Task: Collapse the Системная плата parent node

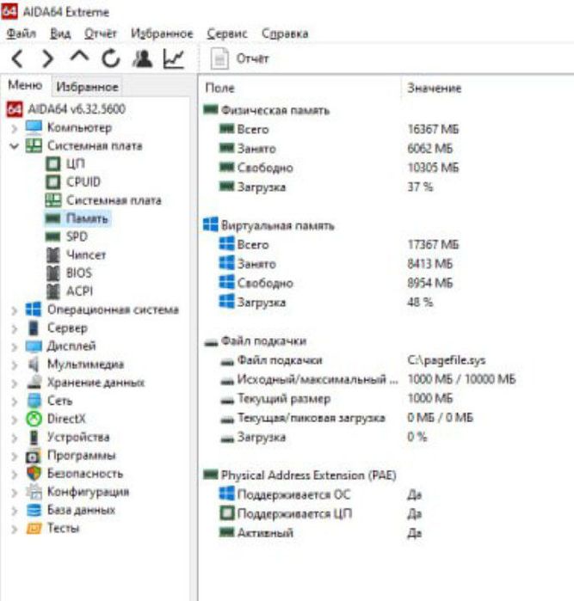Action: point(14,146)
